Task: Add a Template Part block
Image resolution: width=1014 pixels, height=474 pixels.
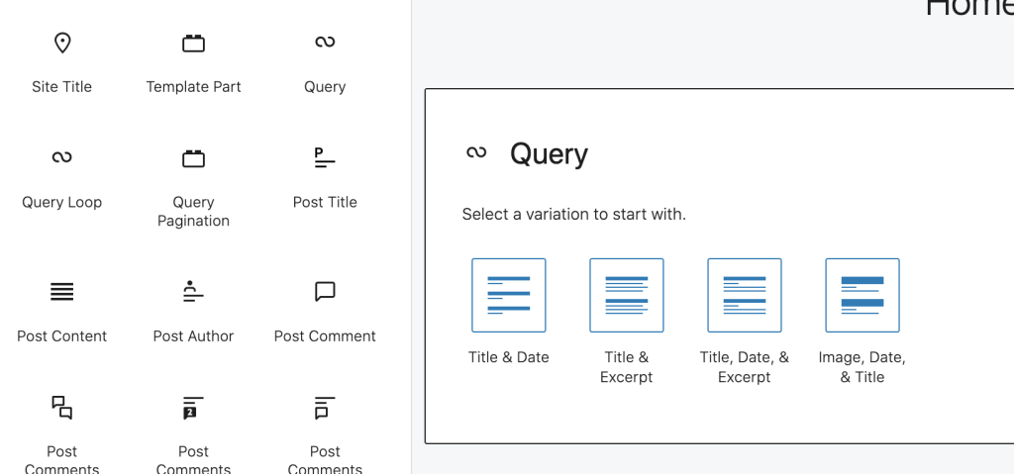Action: click(x=193, y=61)
